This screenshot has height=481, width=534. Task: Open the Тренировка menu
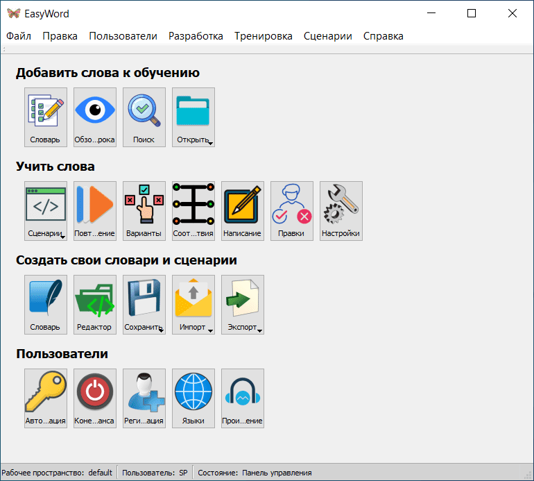click(x=264, y=36)
